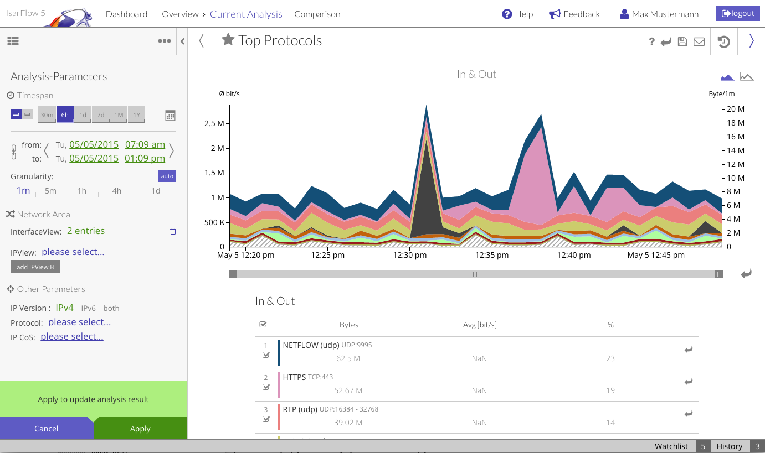Switch to line chart view
Image resolution: width=765 pixels, height=453 pixels.
pyautogui.click(x=747, y=76)
